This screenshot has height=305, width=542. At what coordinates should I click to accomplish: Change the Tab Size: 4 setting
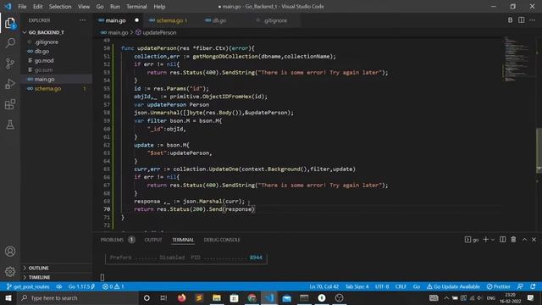pos(357,286)
